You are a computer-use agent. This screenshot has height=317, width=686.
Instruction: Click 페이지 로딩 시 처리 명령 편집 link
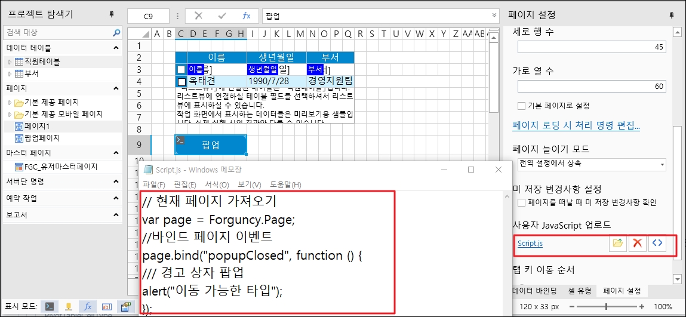coord(576,126)
